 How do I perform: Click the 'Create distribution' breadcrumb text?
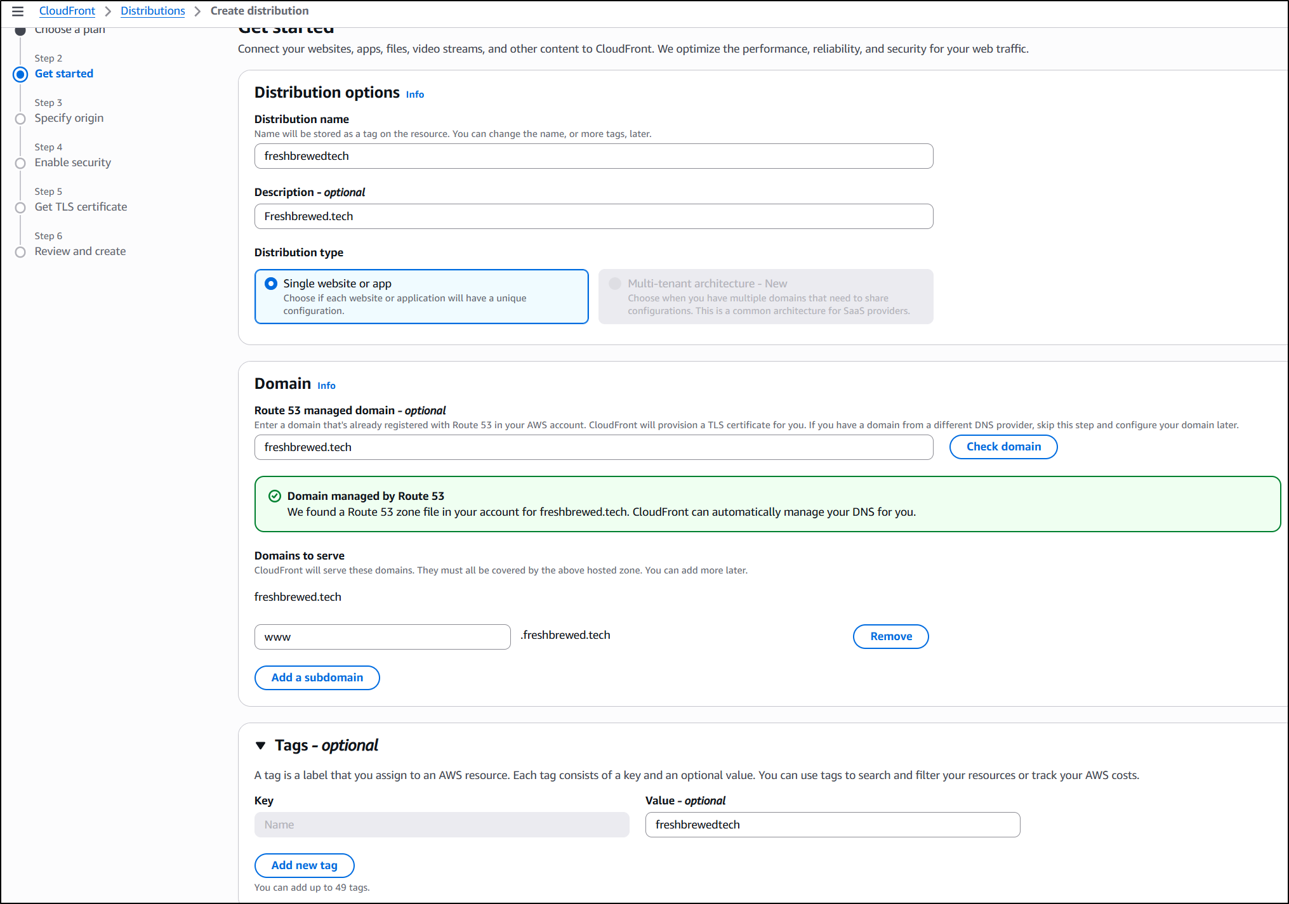[260, 11]
